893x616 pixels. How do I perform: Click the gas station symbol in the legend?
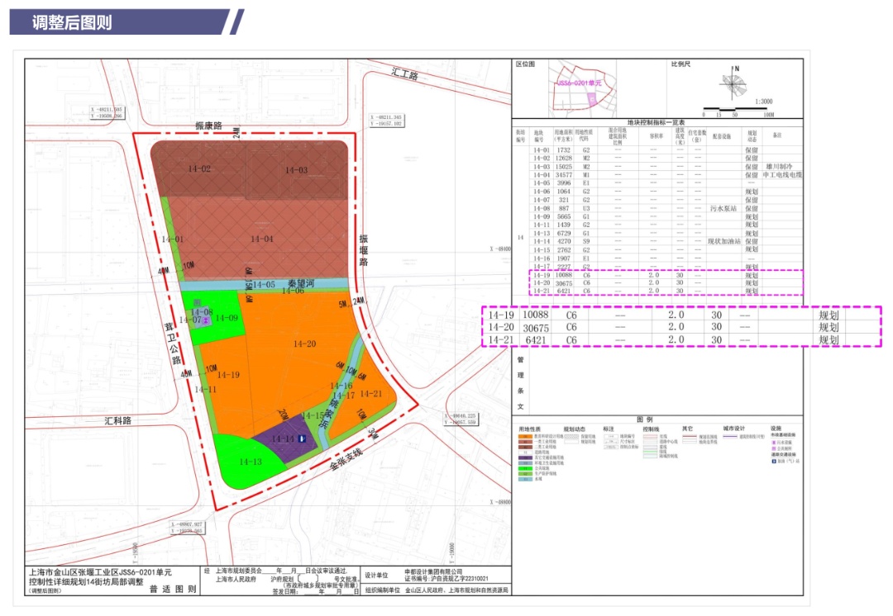775,462
